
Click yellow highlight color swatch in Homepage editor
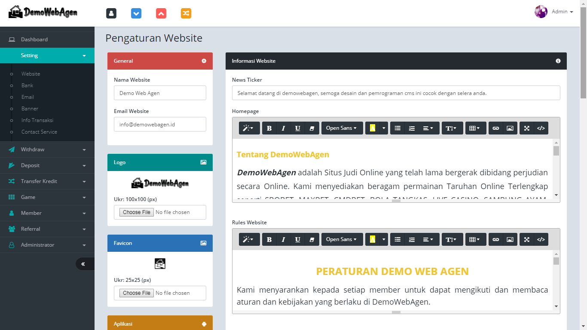tap(372, 128)
